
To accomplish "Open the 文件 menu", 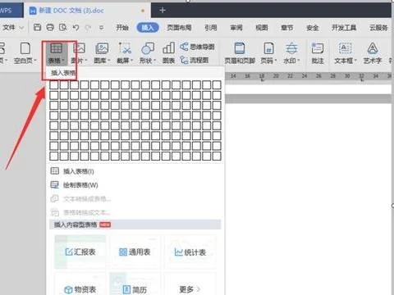I will (x=12, y=27).
